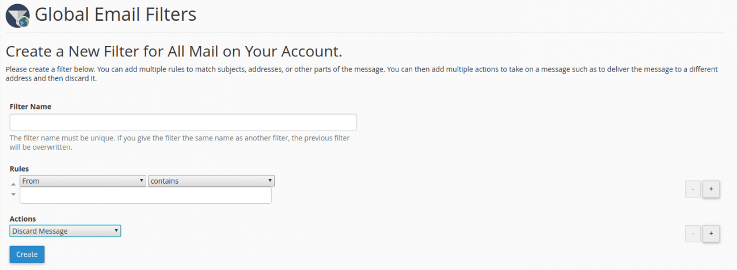Image resolution: width=737 pixels, height=270 pixels.
Task: Focus the Filter Name text field
Action: (x=183, y=123)
